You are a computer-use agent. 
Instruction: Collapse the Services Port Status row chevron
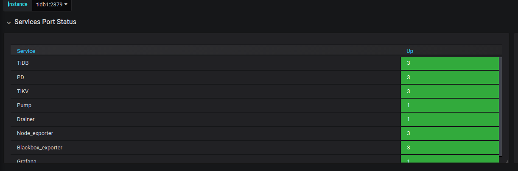(8, 22)
